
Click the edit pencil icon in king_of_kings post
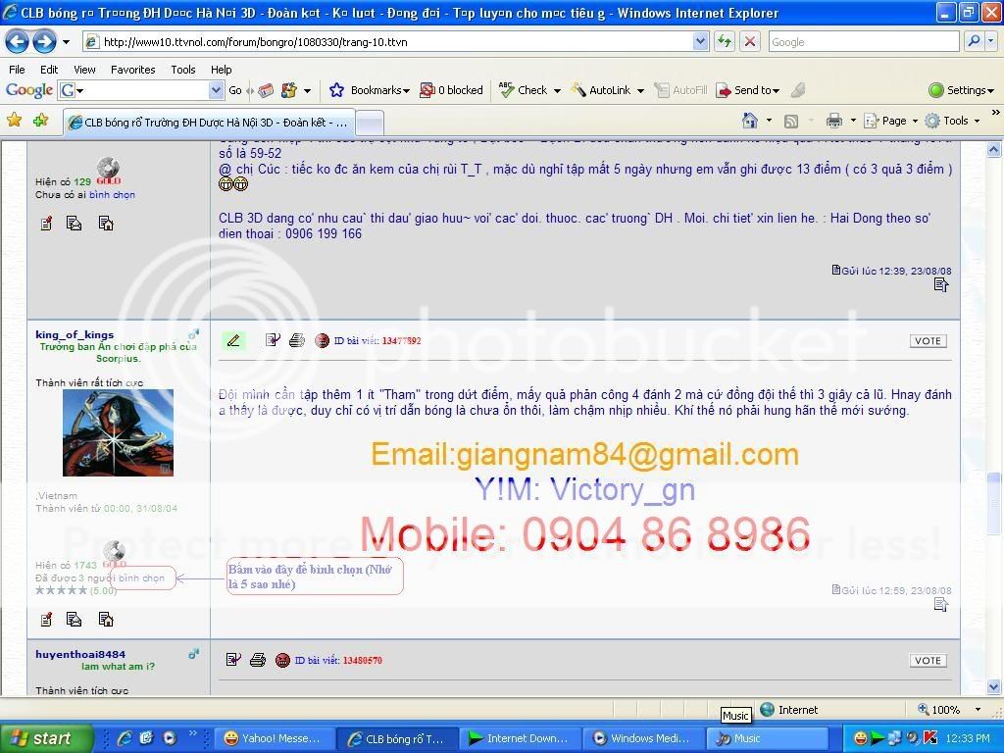[x=233, y=340]
